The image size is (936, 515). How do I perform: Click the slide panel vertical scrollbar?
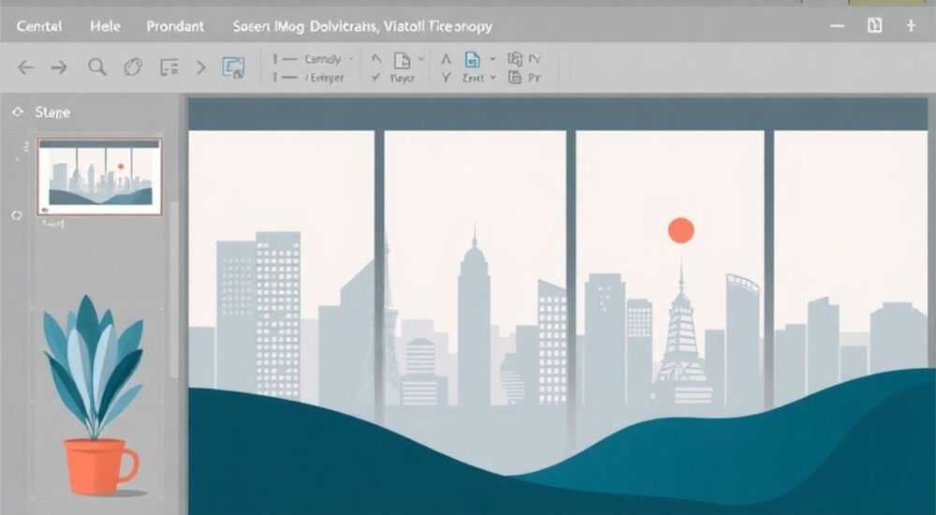coord(174,289)
